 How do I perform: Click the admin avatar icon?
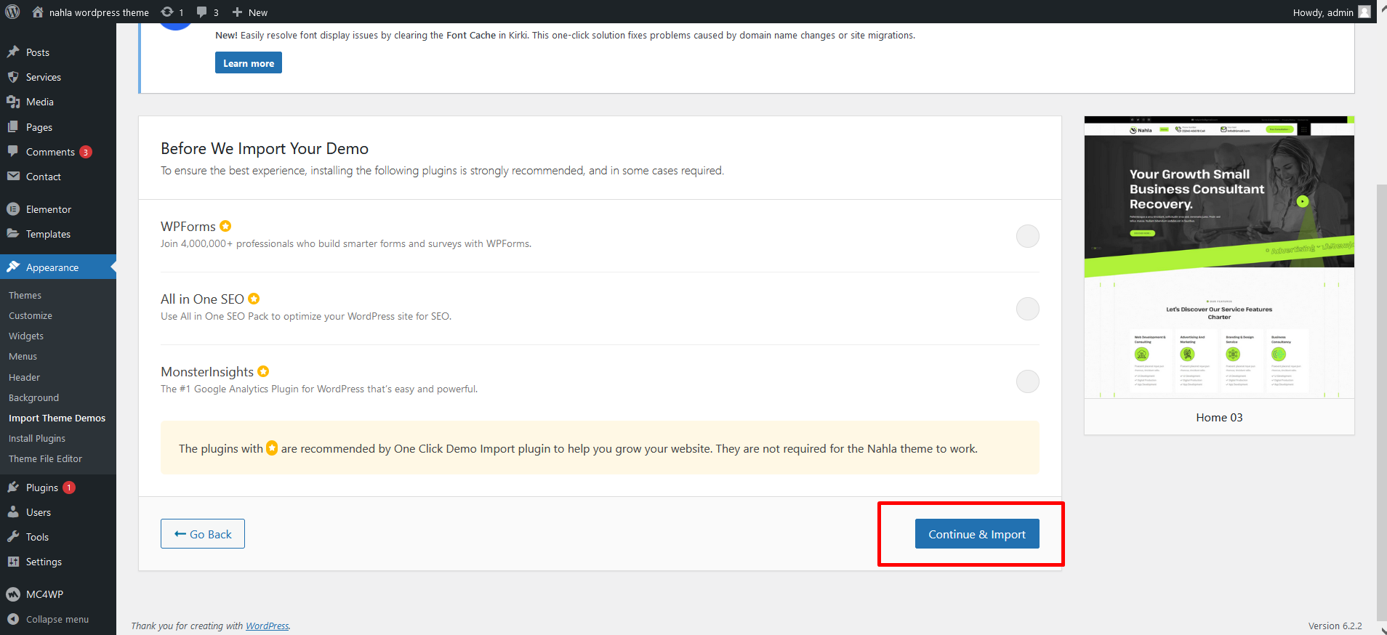[x=1364, y=12]
